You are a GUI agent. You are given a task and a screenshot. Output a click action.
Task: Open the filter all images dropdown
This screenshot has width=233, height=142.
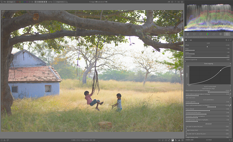[x=11, y=2]
